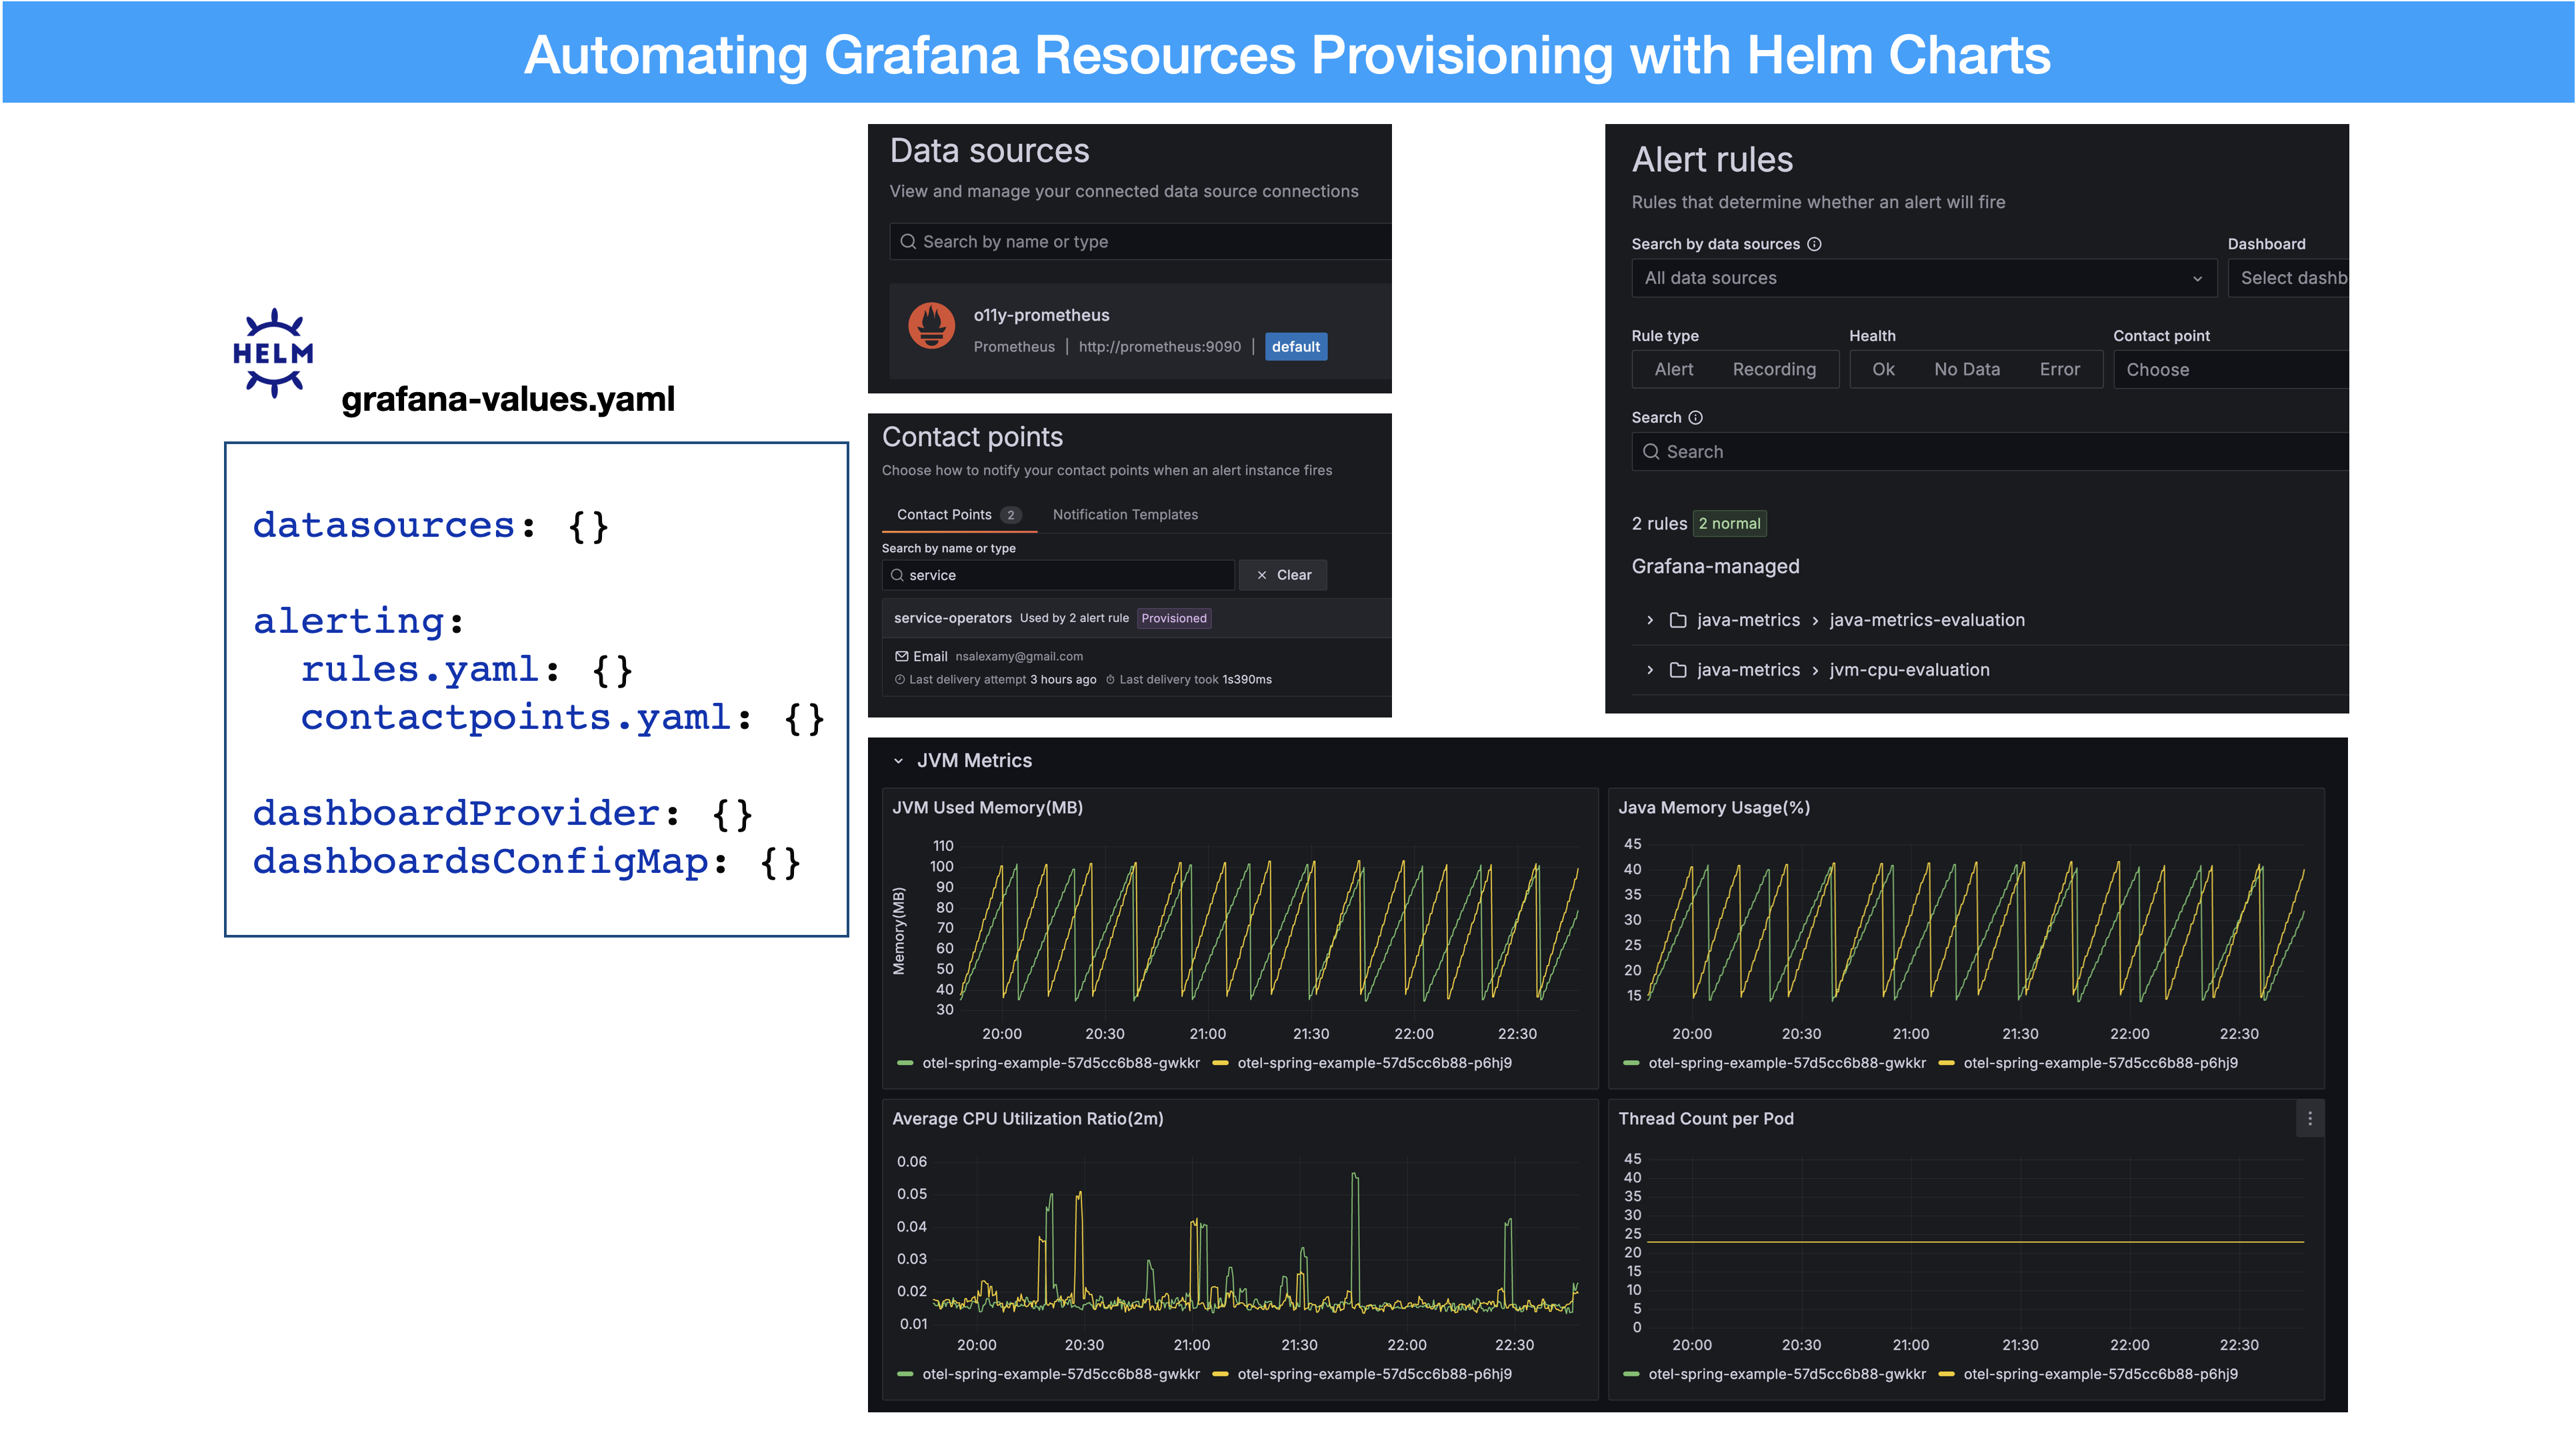Click the magnifier icon in Contact points search
The width and height of the screenshot is (2576, 1443).
pos(897,575)
